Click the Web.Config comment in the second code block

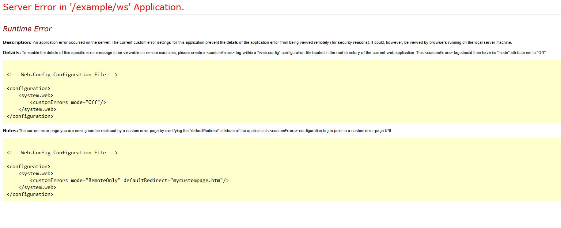62,152
